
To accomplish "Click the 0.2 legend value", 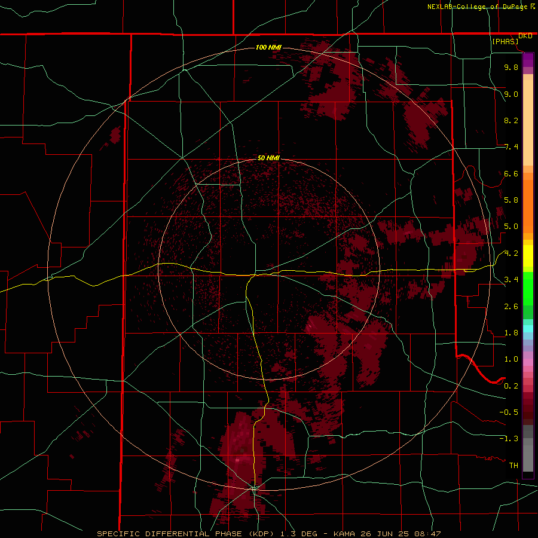I will pyautogui.click(x=511, y=386).
